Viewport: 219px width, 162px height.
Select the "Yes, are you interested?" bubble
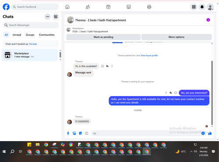[194, 93]
